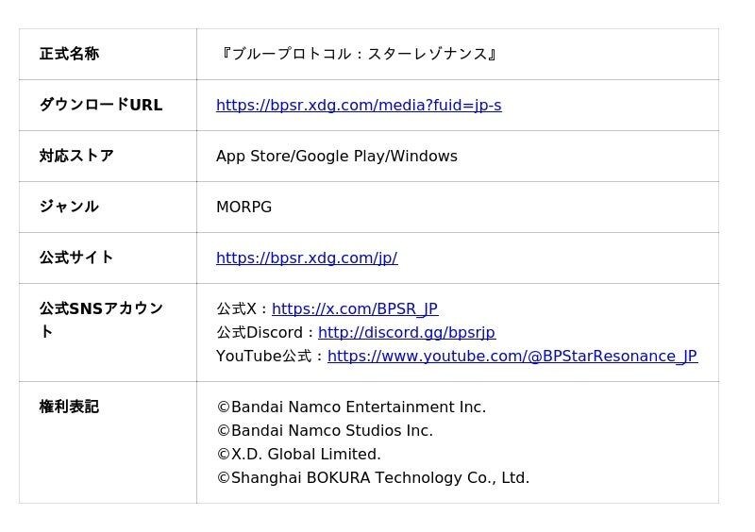Open the YouTube @BPStarResonance_JP channel link
The height and width of the screenshot is (532, 755).
pyautogui.click(x=512, y=356)
